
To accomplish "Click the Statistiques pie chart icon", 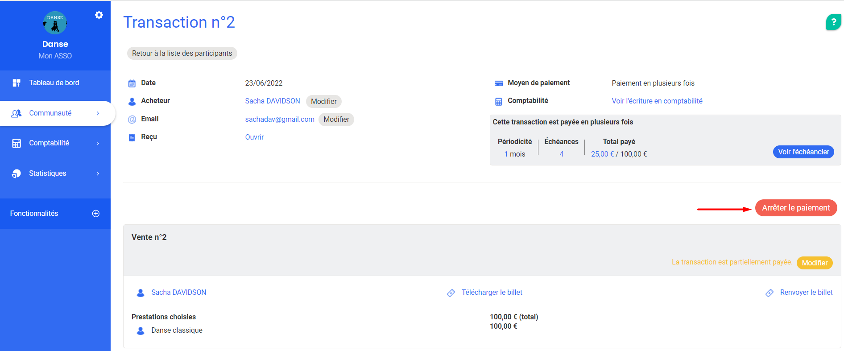I will pyautogui.click(x=17, y=173).
